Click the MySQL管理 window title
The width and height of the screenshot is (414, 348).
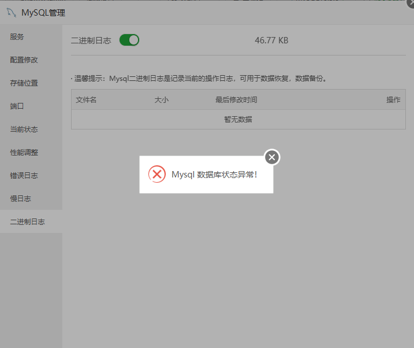point(43,13)
